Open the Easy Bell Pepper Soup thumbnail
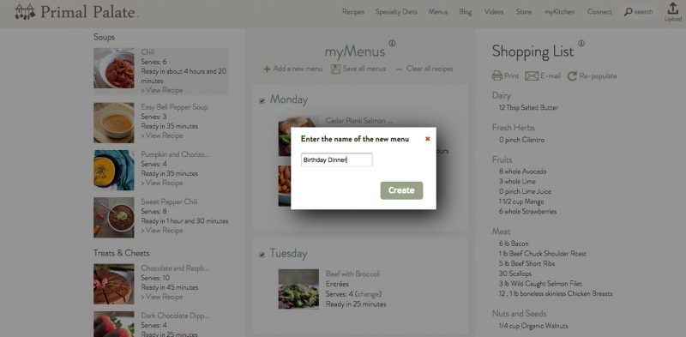Viewport: 686px width, 337px height. 114,123
